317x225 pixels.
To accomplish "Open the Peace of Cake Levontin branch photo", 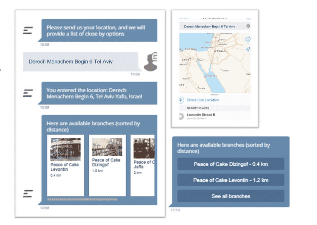I will coord(66,150).
